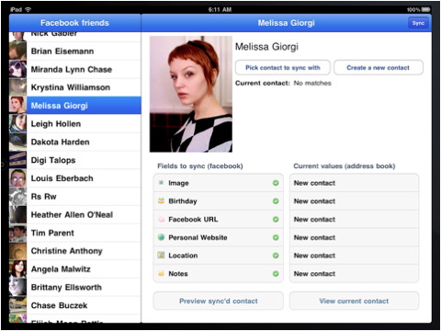
Task: Toggle the Image sync checkmark
Action: tap(276, 183)
